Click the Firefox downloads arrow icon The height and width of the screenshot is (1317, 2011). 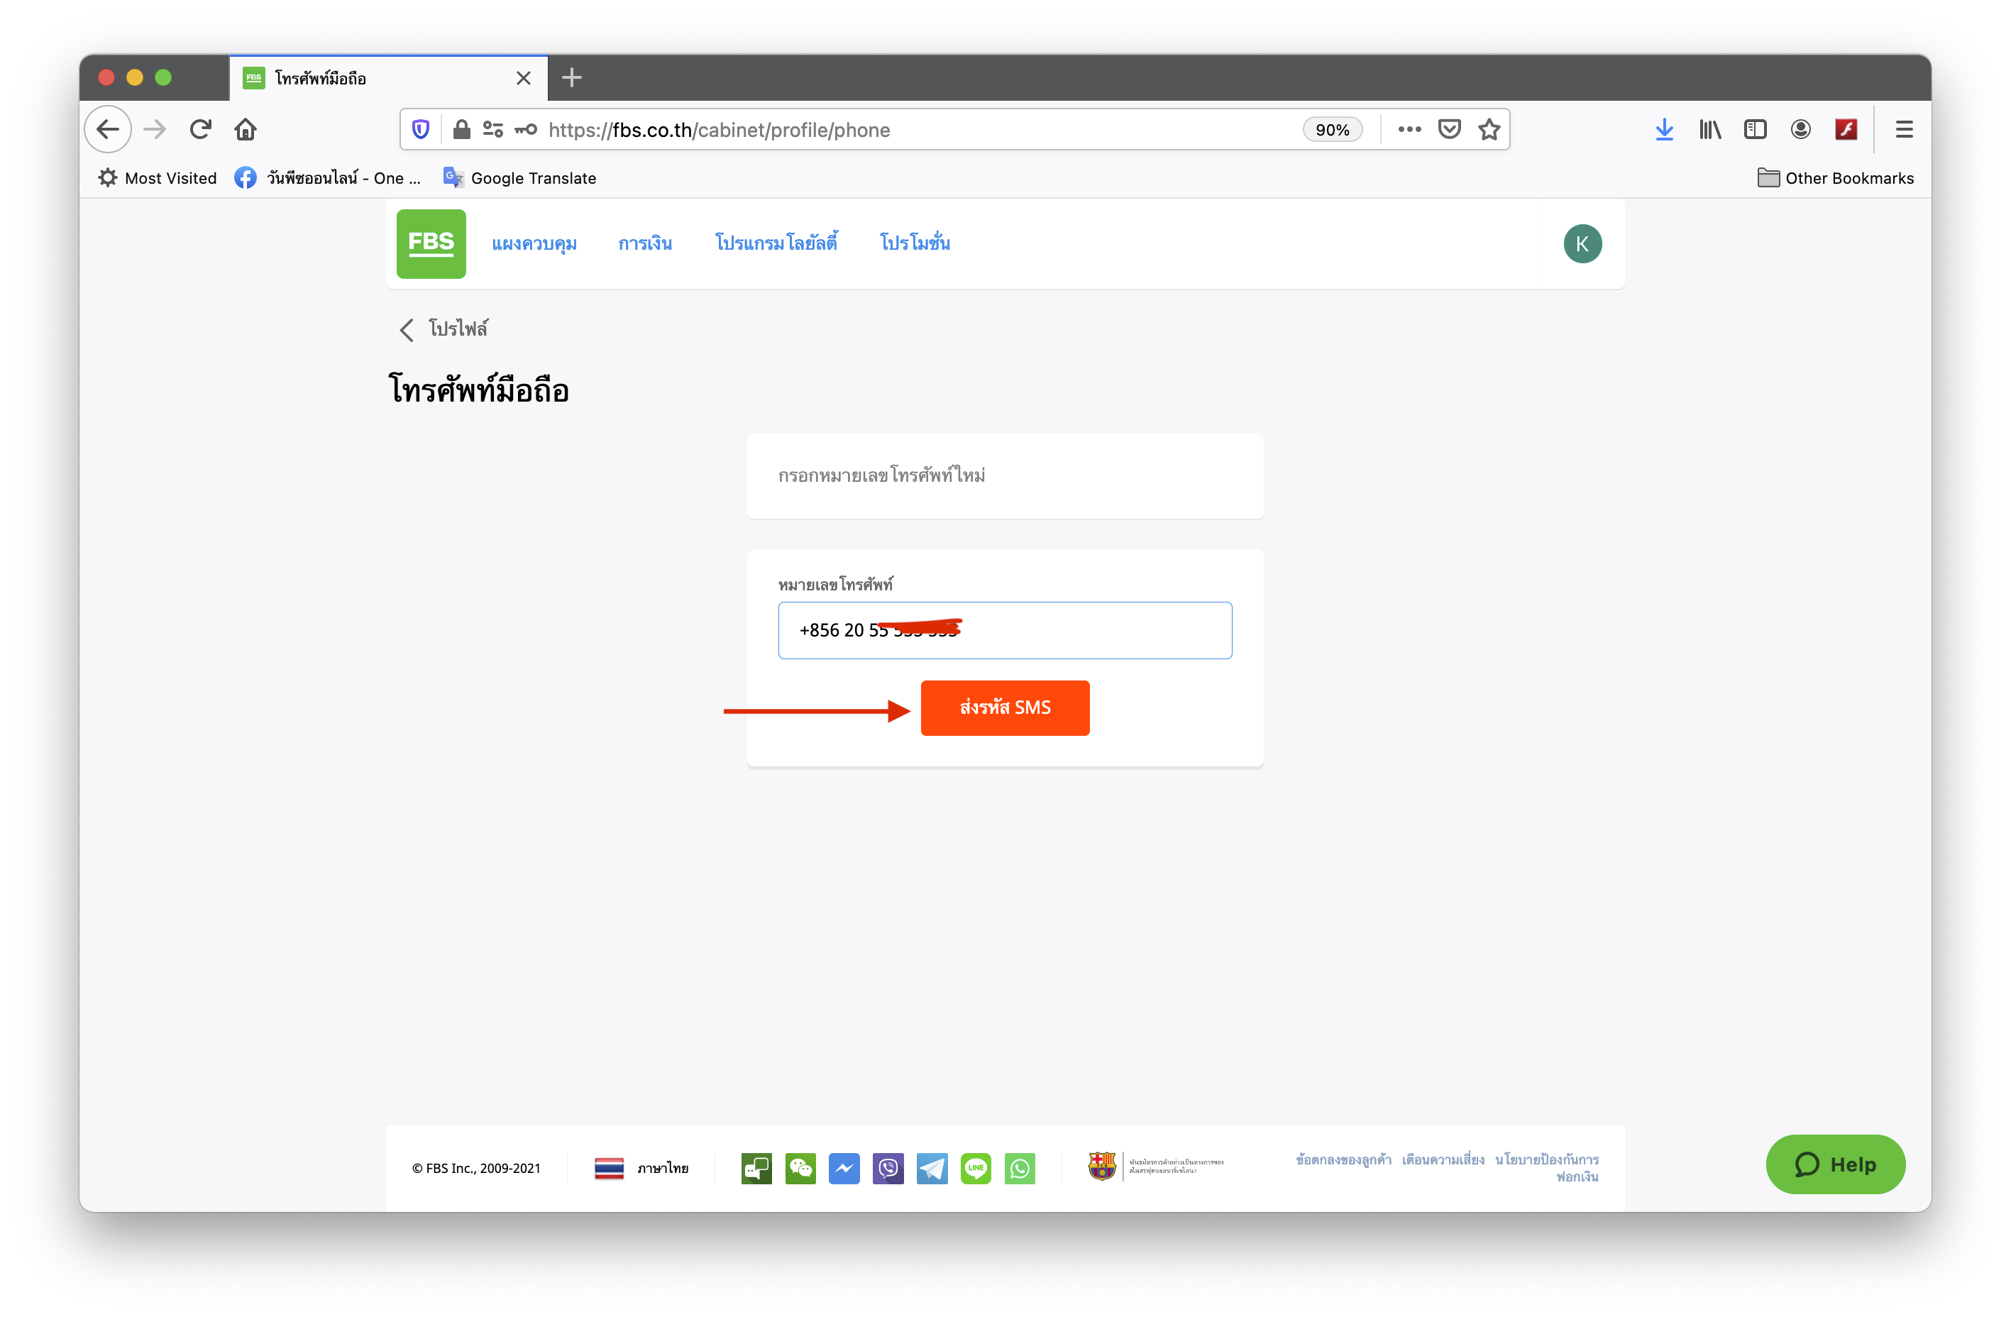[1664, 129]
